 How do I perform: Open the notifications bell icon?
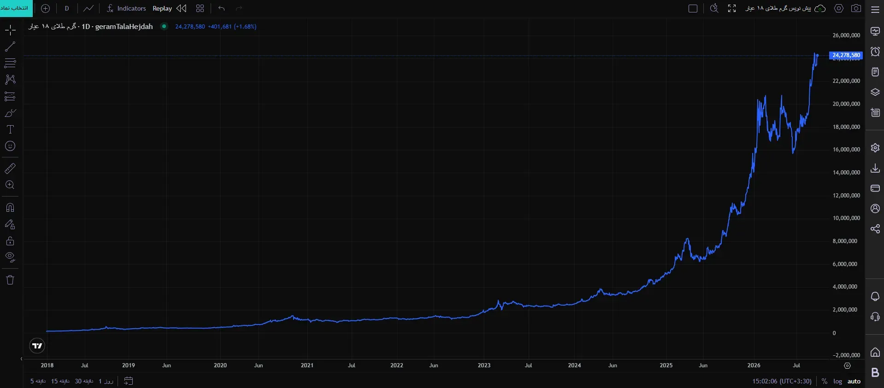point(875,296)
